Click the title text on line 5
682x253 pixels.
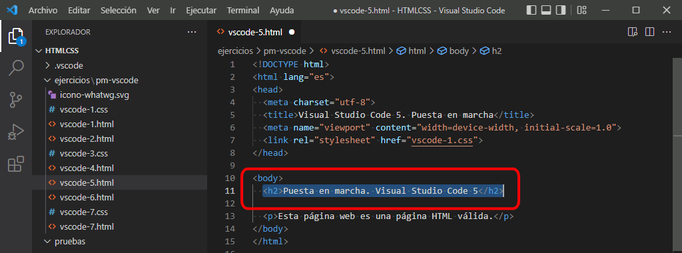pos(396,115)
